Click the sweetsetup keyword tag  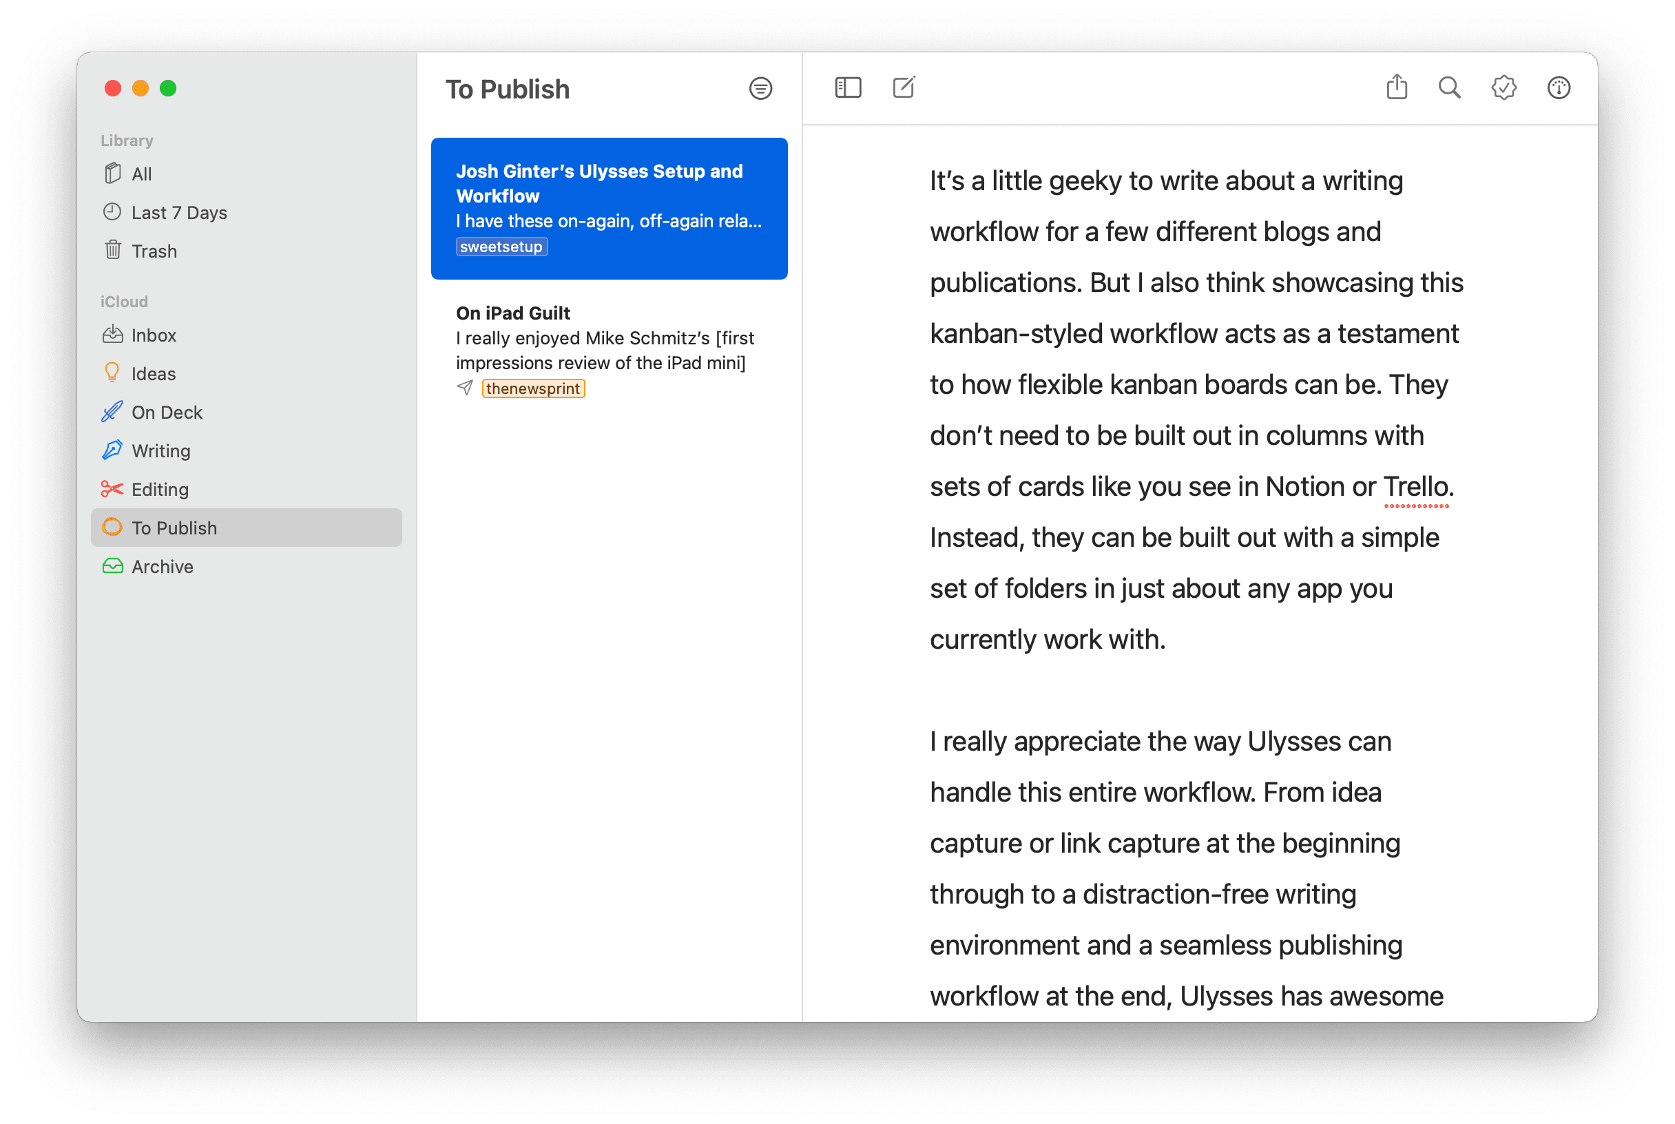click(501, 247)
